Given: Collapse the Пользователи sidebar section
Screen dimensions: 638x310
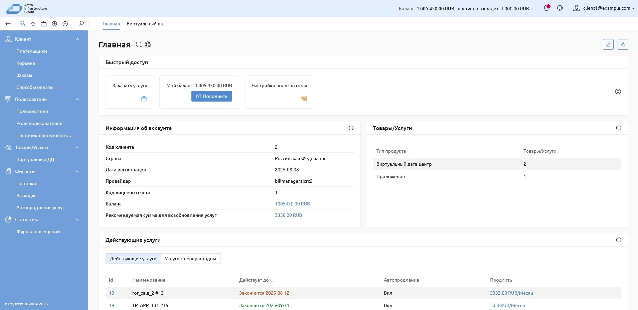Looking at the screenshot, I should (77, 99).
